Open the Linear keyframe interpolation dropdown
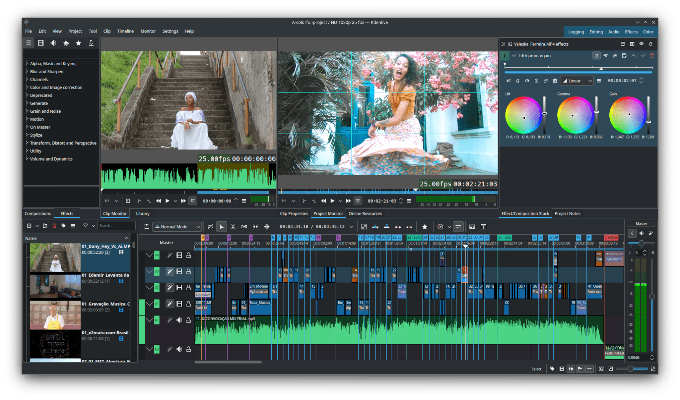The image size is (680, 400). (577, 81)
